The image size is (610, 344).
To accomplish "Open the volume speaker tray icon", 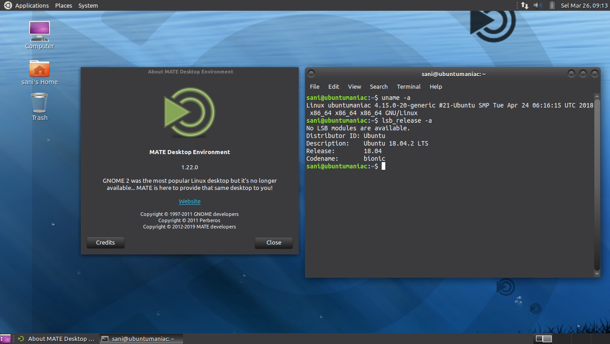I will click(538, 5).
